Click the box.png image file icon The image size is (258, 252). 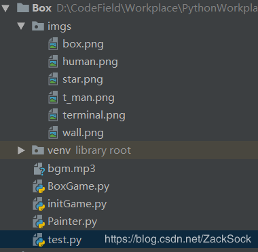tap(53, 44)
